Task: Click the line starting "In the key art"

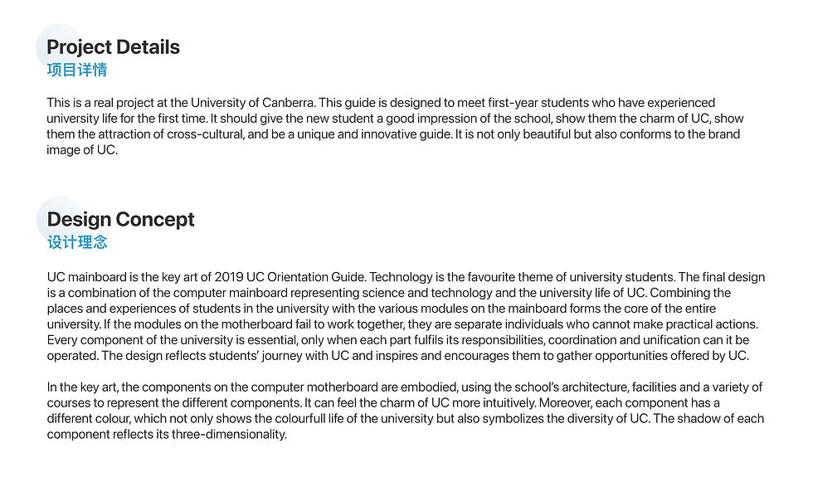Action: (404, 387)
